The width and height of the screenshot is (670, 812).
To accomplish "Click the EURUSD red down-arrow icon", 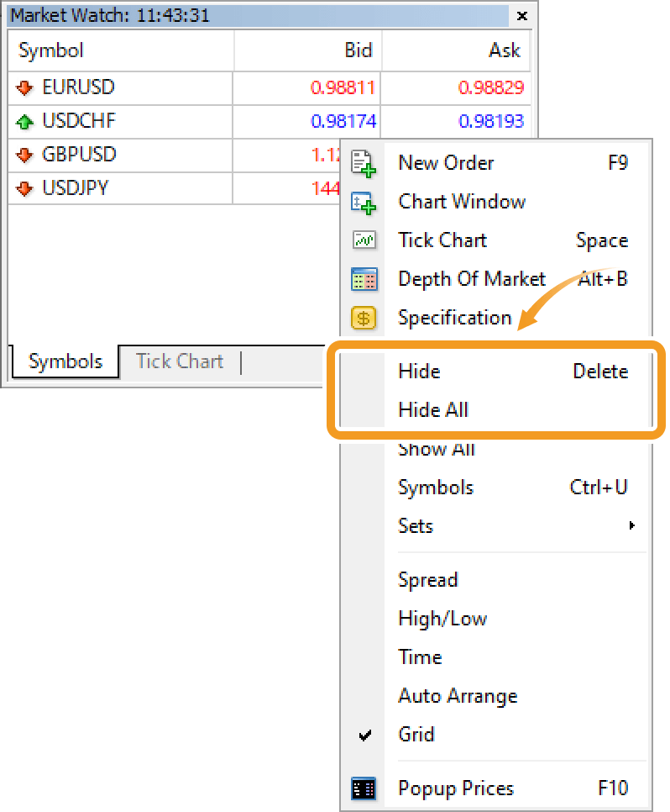I will click(x=24, y=87).
